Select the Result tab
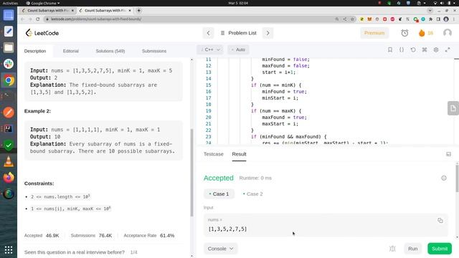Viewport: 459px width, 258px height. pos(239,154)
